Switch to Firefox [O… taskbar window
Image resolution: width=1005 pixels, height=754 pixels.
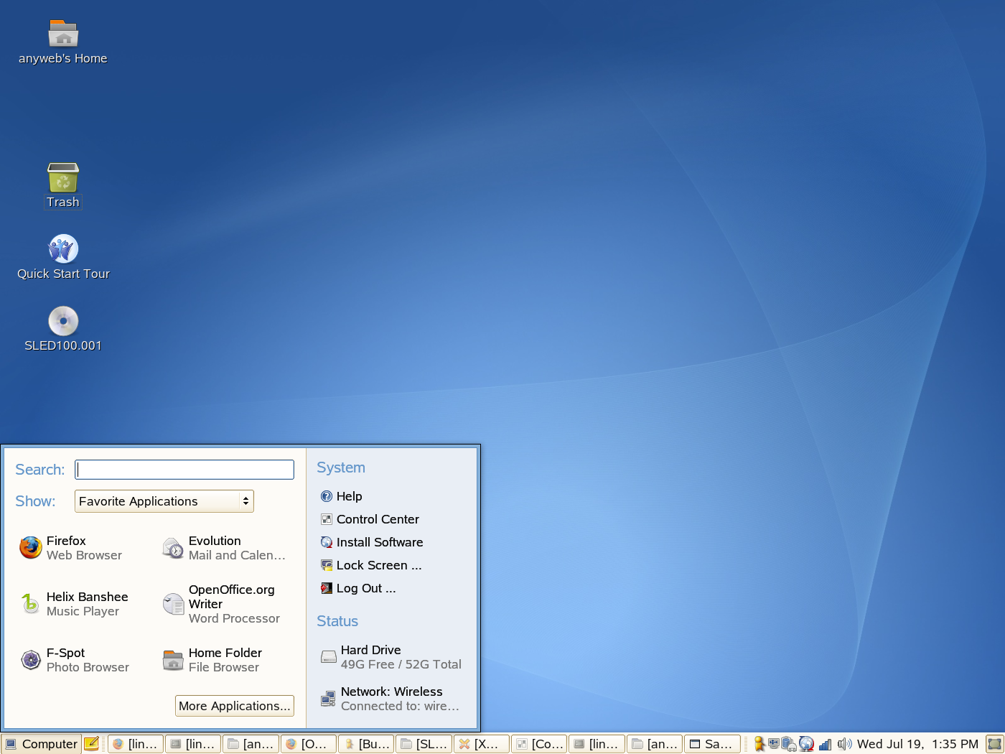tap(309, 744)
